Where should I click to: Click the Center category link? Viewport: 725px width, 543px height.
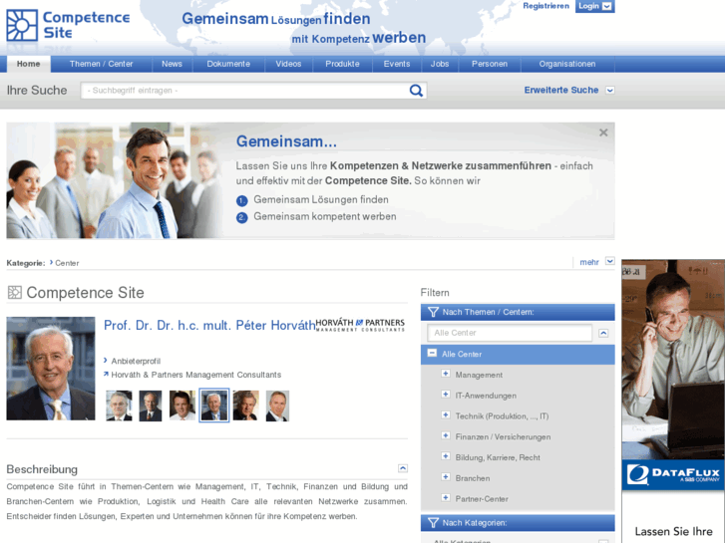[67, 263]
